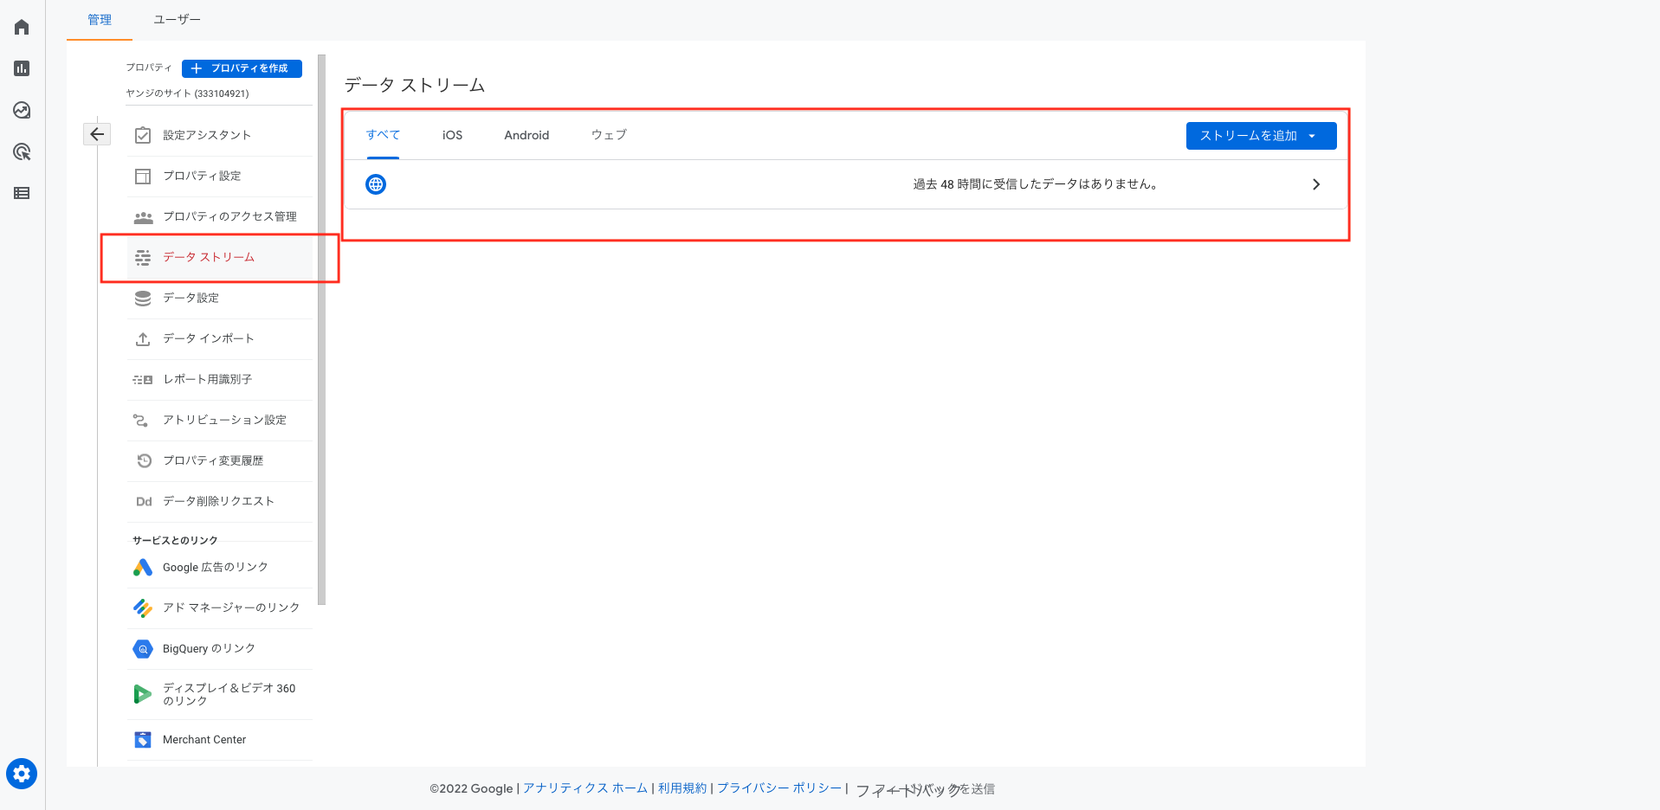Open Advertising icon in left rail
Image resolution: width=1660 pixels, height=810 pixels.
tap(22, 152)
